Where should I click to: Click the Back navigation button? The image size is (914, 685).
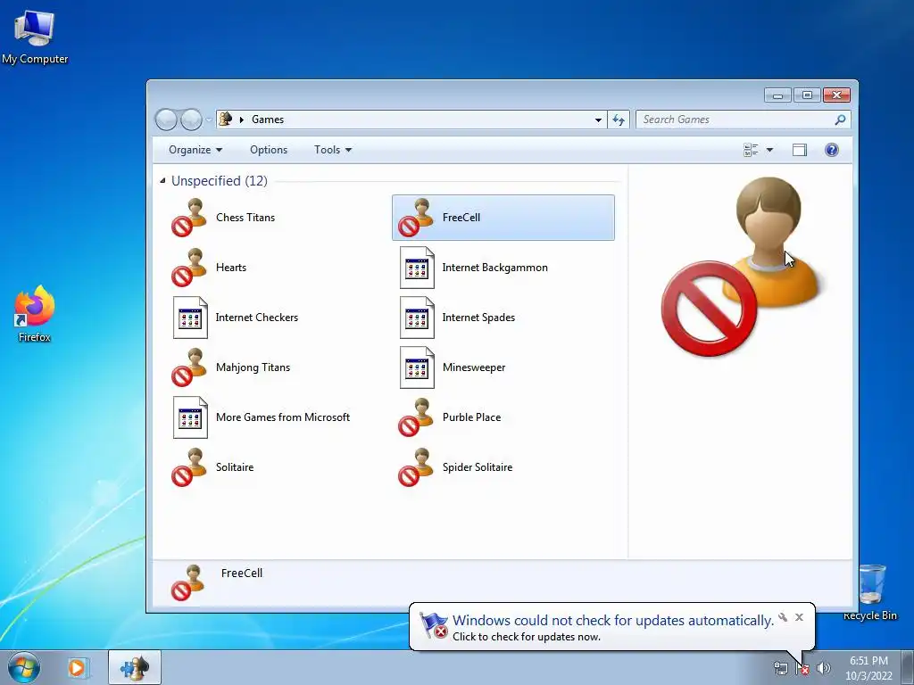pyautogui.click(x=166, y=120)
